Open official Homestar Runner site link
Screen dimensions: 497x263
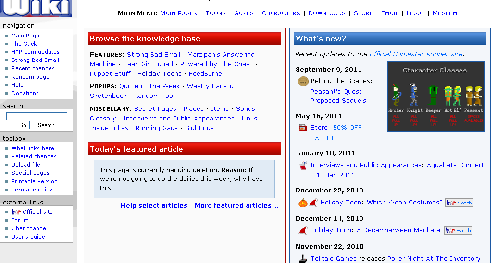[x=416, y=54]
